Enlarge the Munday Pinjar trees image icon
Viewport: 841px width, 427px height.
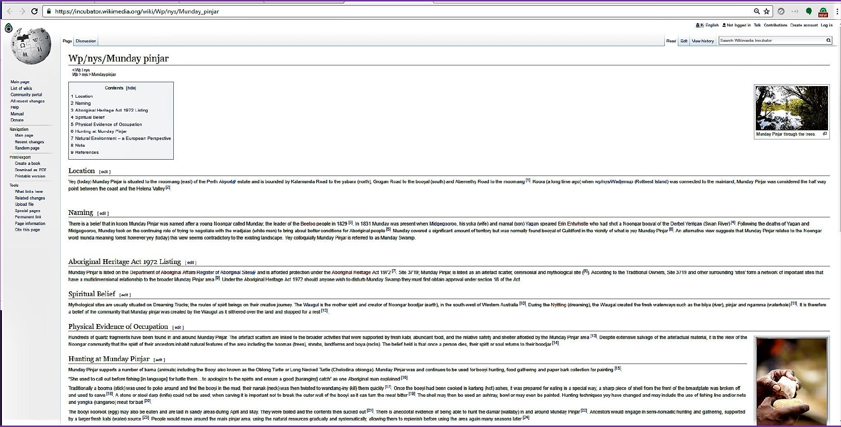825,134
